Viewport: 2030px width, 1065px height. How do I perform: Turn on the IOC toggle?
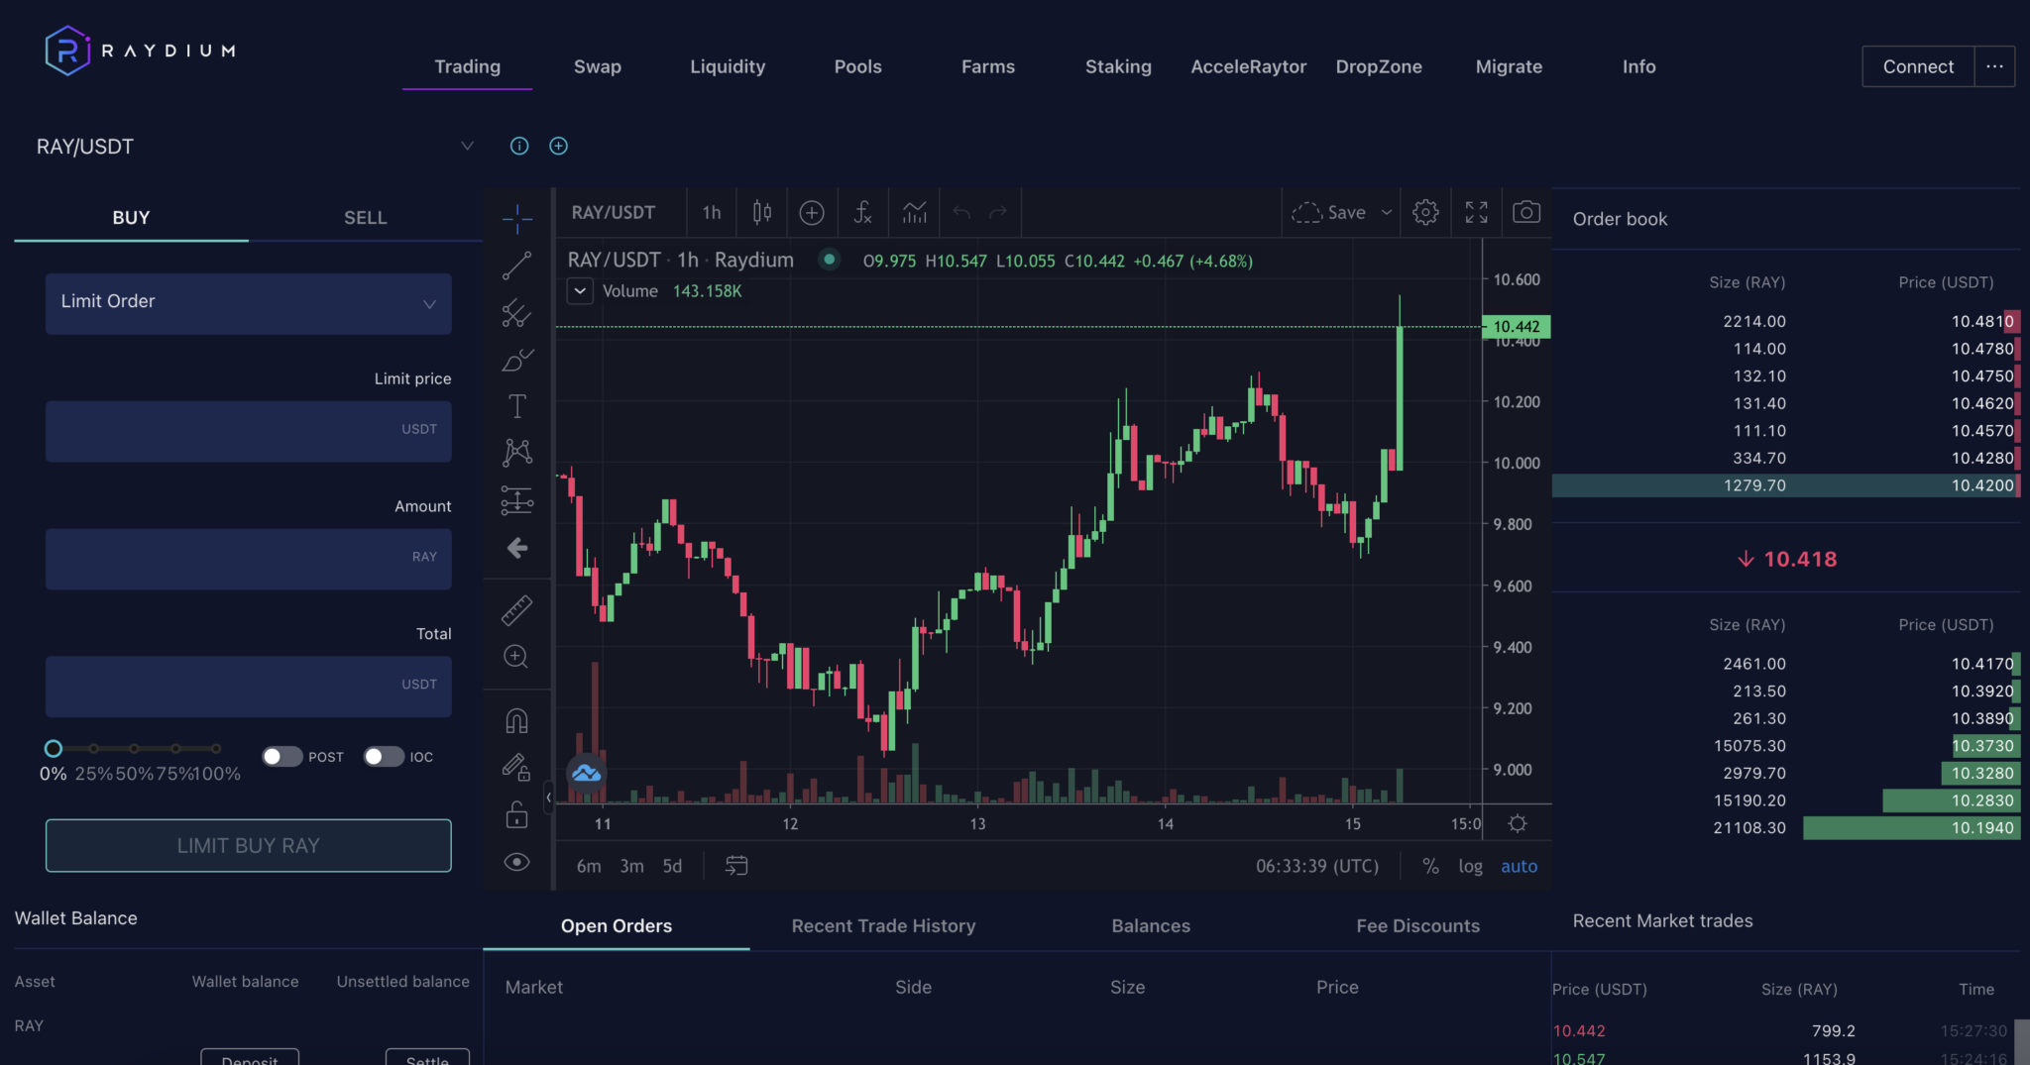click(x=383, y=757)
